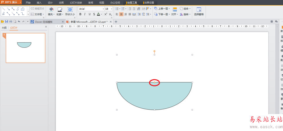Increase the paragraph indent
The height and width of the screenshot is (131, 283).
pyautogui.click(x=134, y=9)
